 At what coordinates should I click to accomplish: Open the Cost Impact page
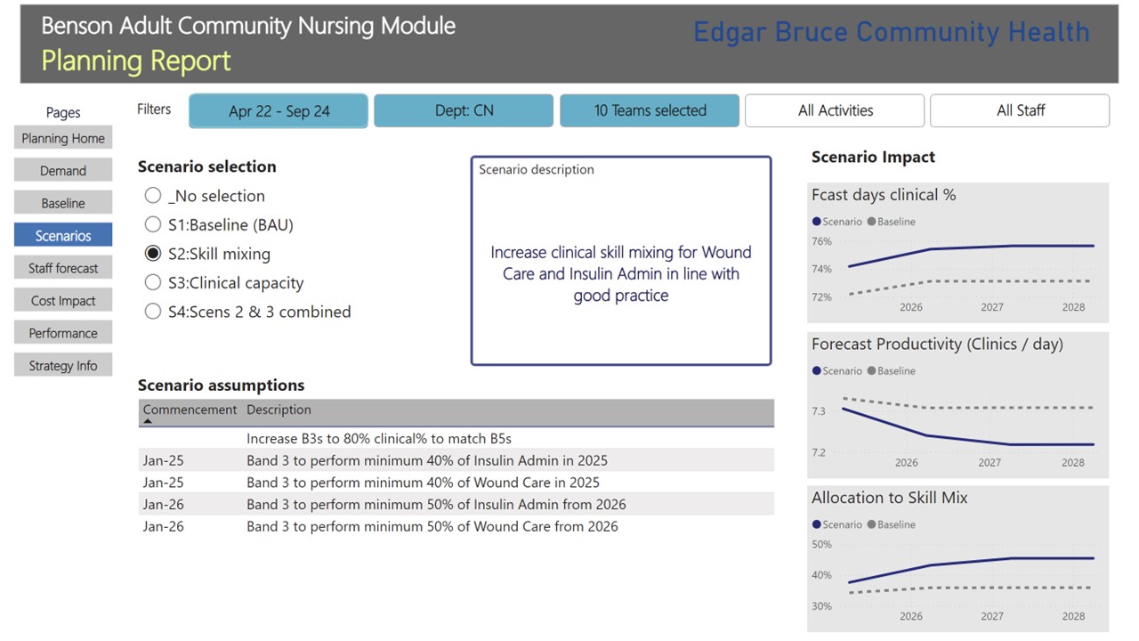tap(63, 301)
